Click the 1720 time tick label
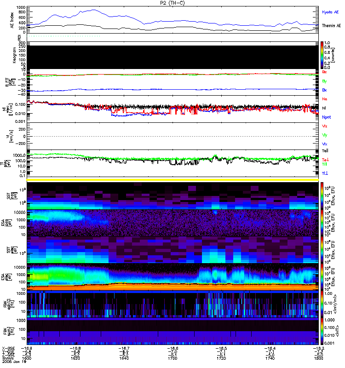This screenshot has height=368, width=345. click(221, 358)
